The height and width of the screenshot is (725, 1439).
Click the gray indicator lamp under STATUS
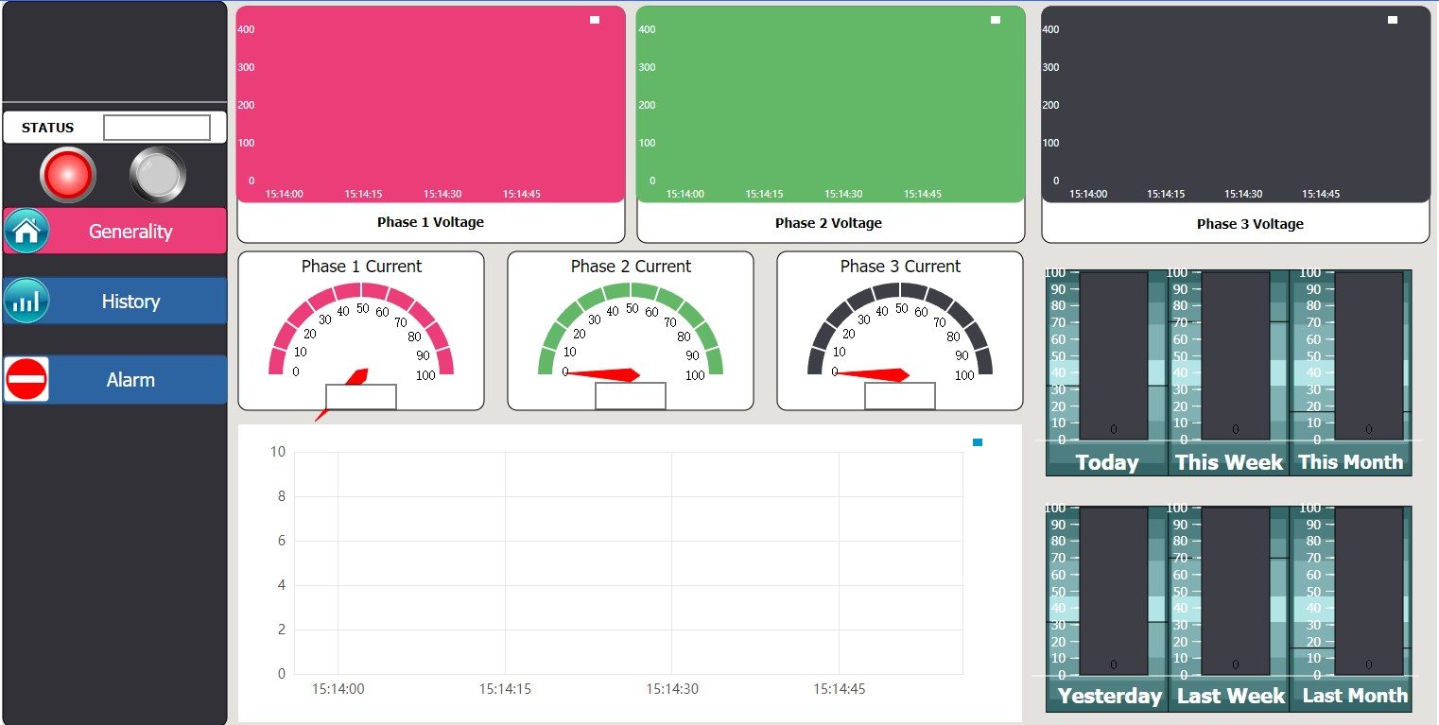point(158,175)
